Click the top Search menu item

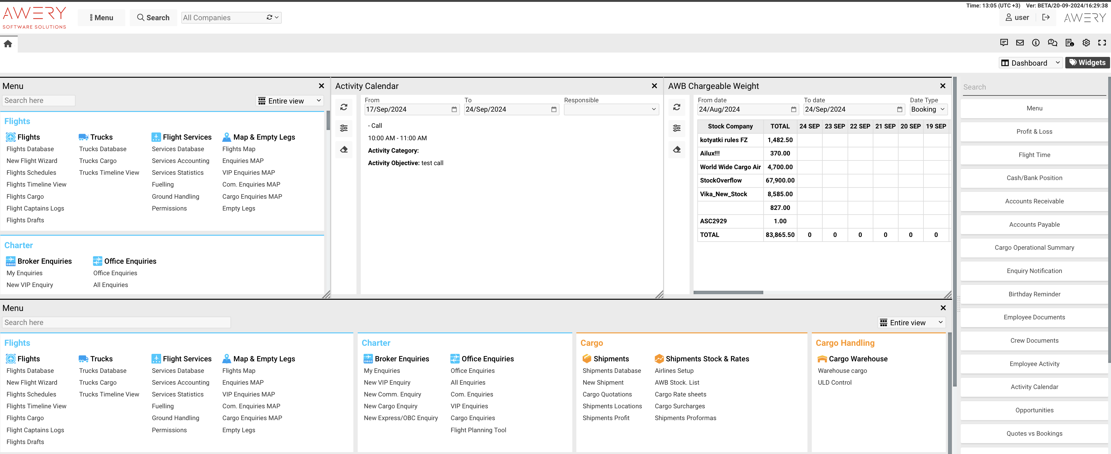[153, 18]
